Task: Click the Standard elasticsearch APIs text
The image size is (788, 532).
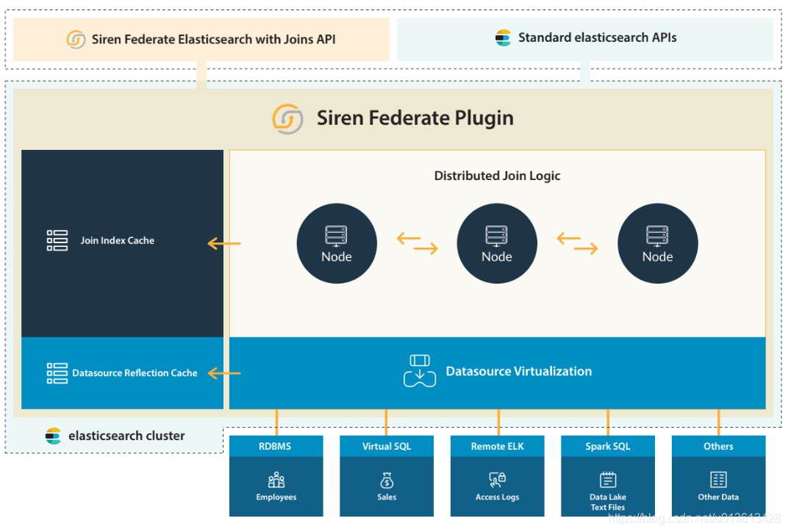Action: 598,37
